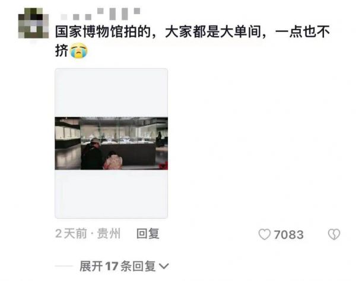Screen dimensions: 356x281
Task: Tap the crying face emoji
Action: point(78,51)
